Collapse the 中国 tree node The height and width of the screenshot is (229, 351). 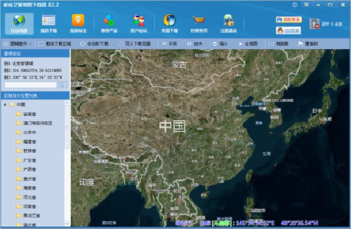[x=5, y=105]
